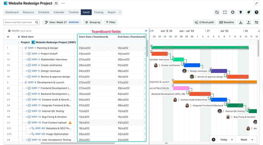Click the purple Design mockups bar

click(219, 71)
